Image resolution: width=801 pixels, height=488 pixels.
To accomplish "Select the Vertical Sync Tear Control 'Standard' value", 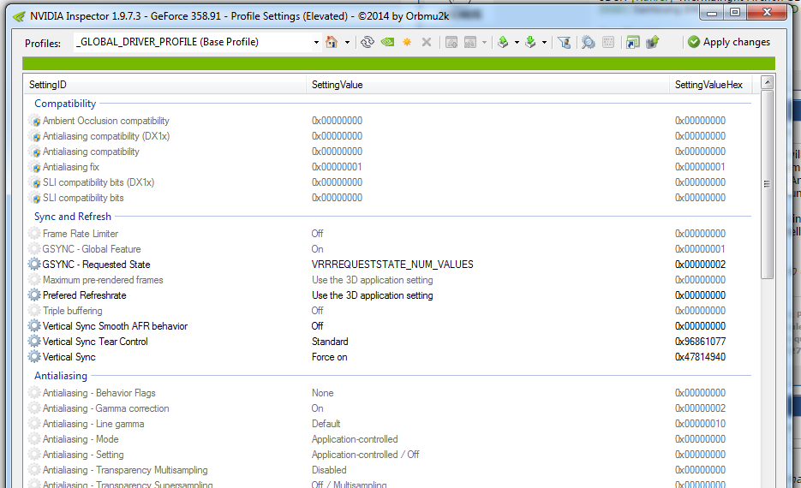I will click(x=330, y=342).
